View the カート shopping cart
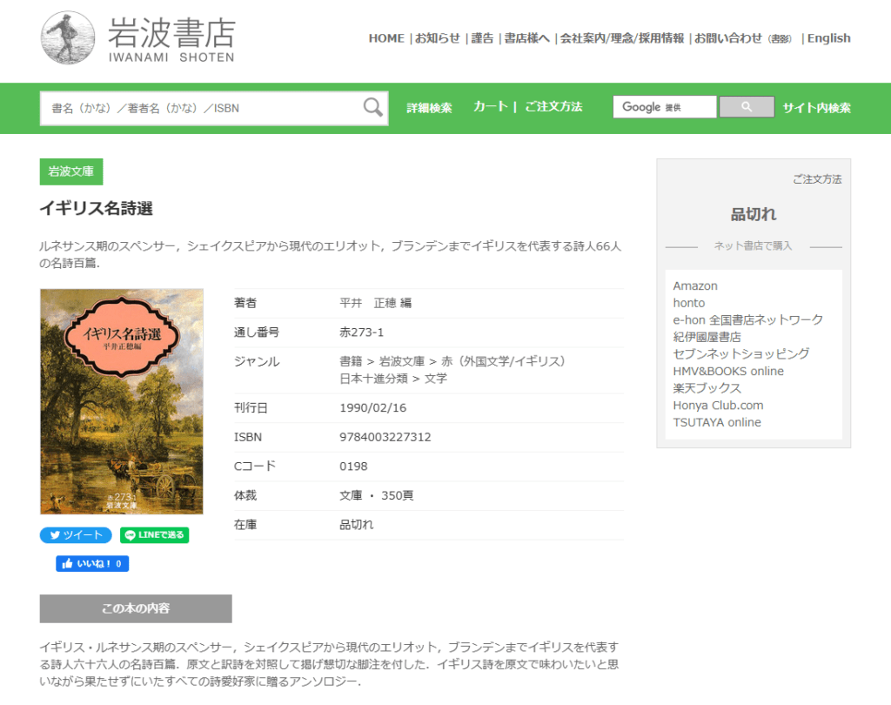 click(x=490, y=107)
